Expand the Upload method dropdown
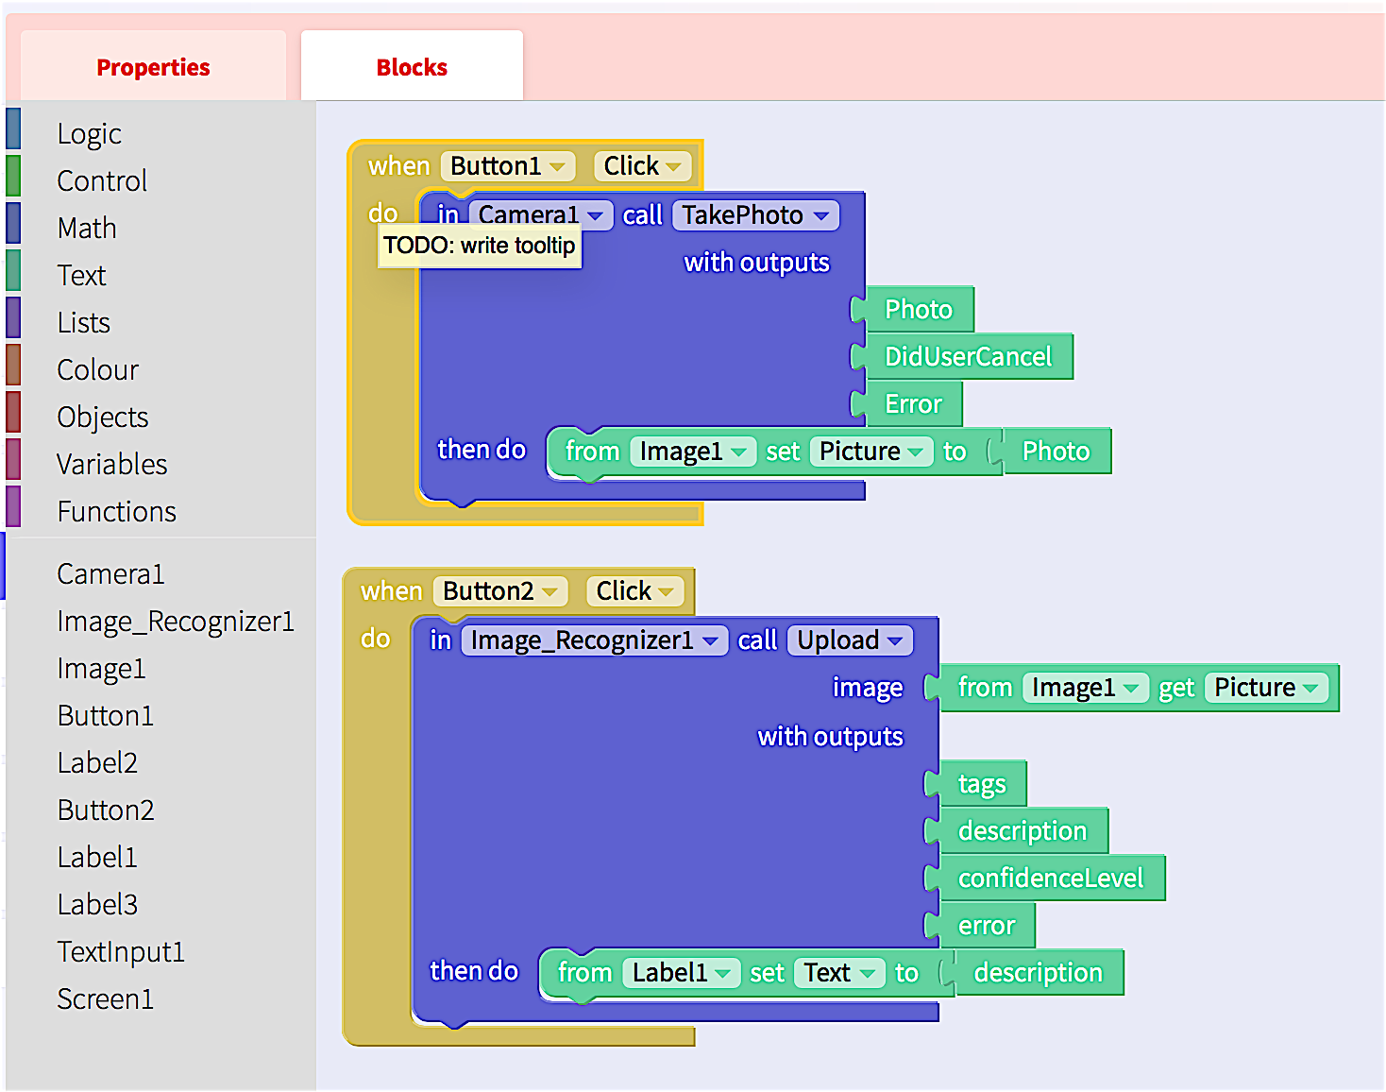The width and height of the screenshot is (1386, 1092). 850,640
